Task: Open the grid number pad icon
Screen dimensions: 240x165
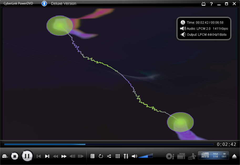Action: pos(118,156)
